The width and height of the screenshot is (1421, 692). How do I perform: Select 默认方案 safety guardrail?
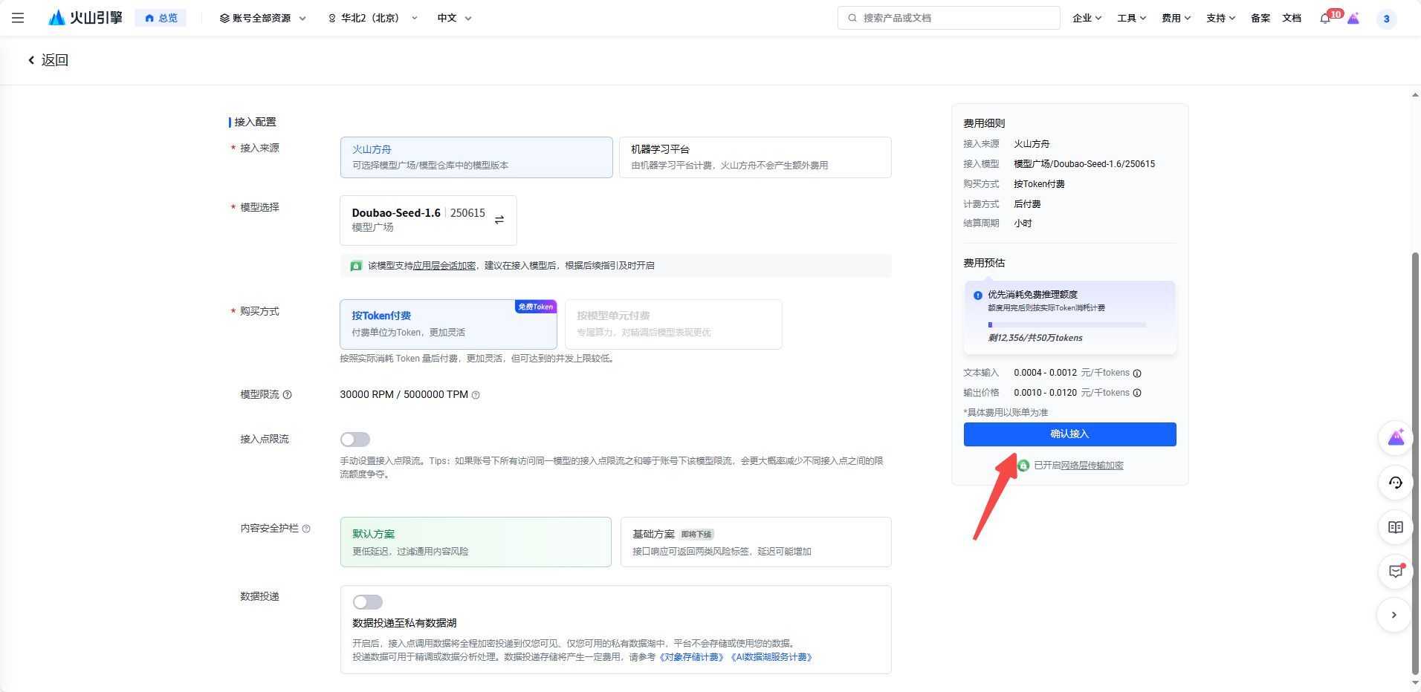click(476, 542)
